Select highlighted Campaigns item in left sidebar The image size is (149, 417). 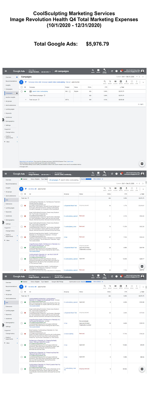(x=9, y=93)
